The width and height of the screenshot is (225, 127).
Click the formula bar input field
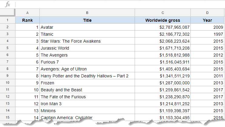pyautogui.click(x=118, y=4)
